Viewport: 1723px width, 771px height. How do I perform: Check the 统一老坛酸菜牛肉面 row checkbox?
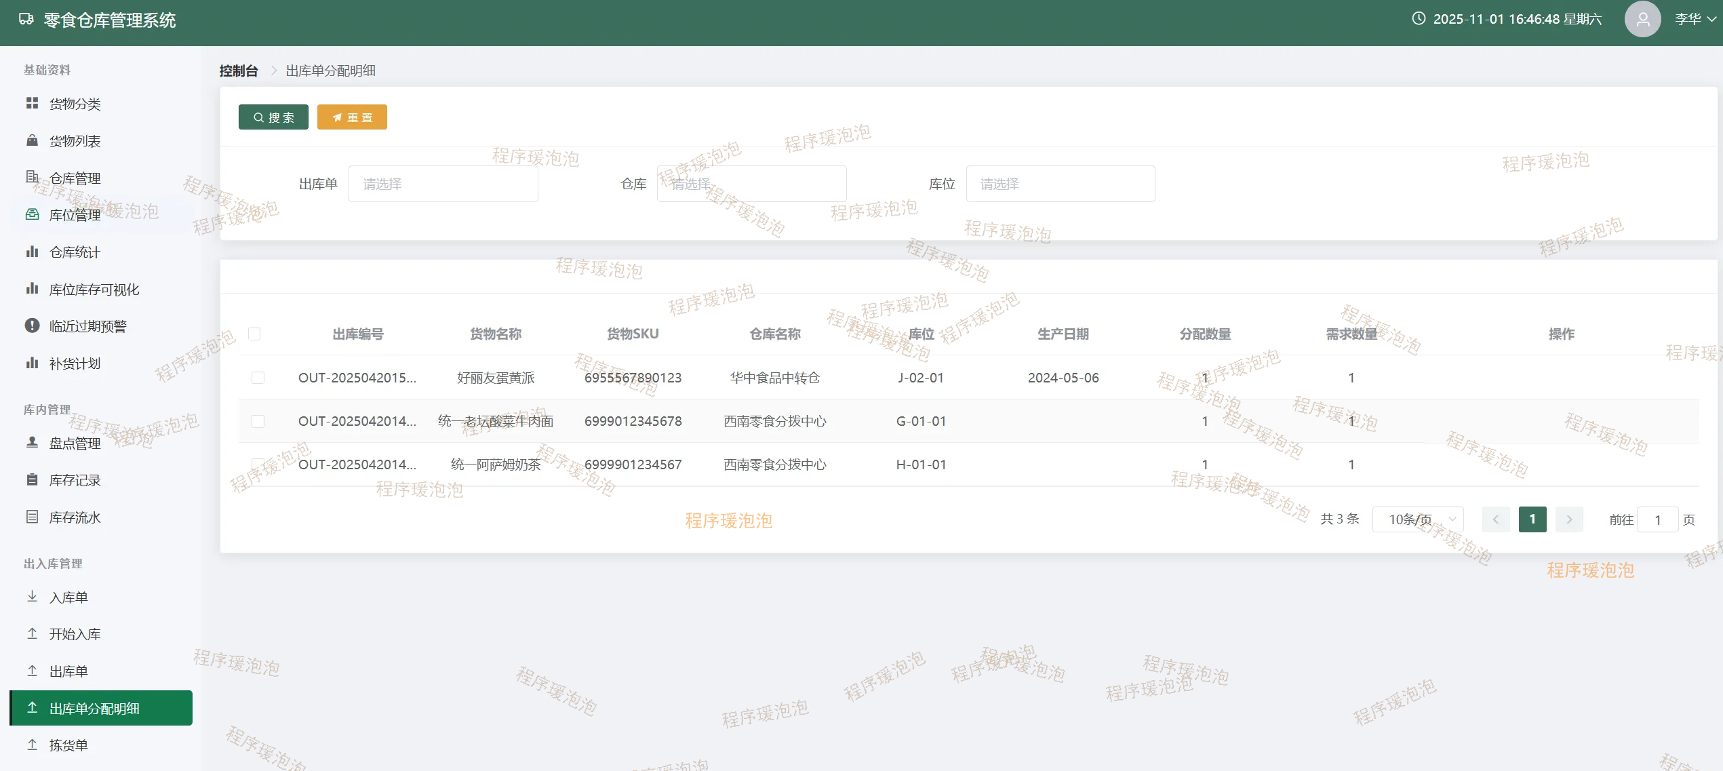[x=258, y=421]
